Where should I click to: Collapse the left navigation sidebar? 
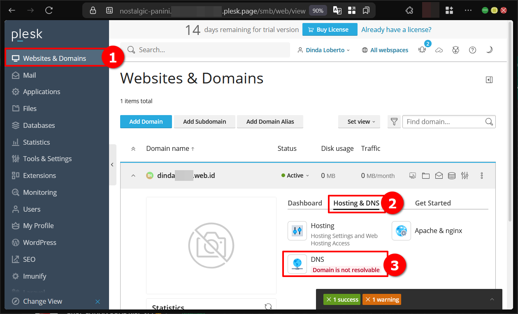[x=112, y=165]
